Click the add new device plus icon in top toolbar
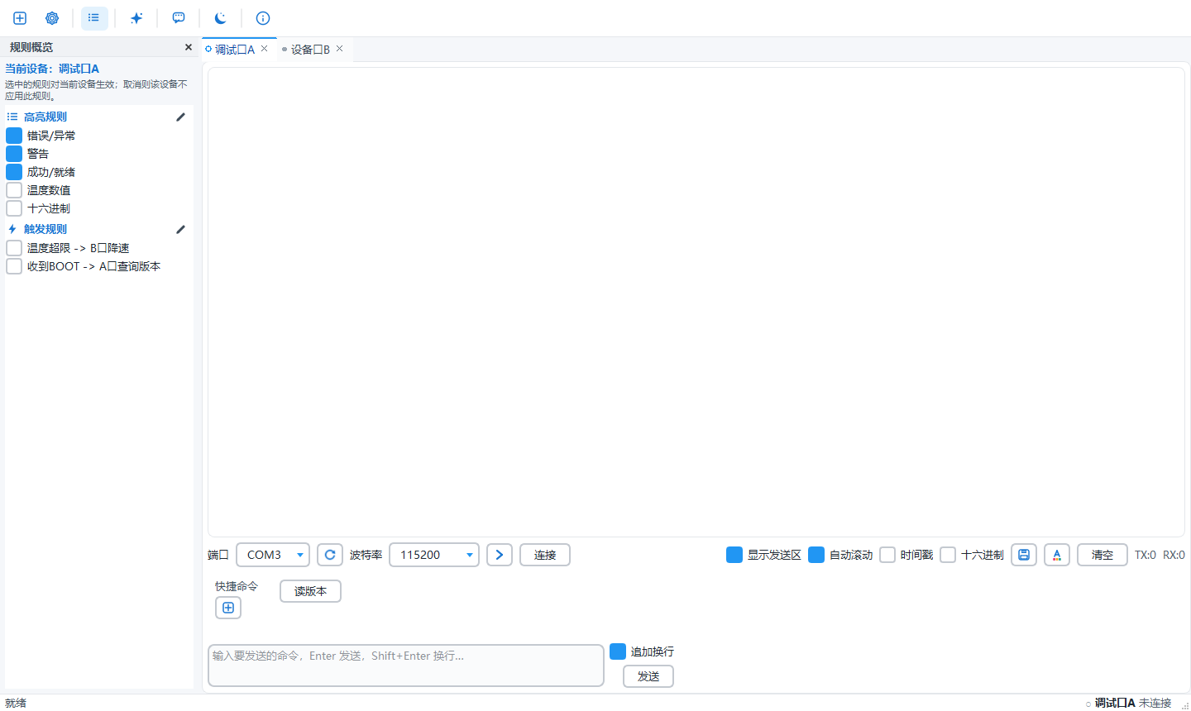 pos(20,18)
